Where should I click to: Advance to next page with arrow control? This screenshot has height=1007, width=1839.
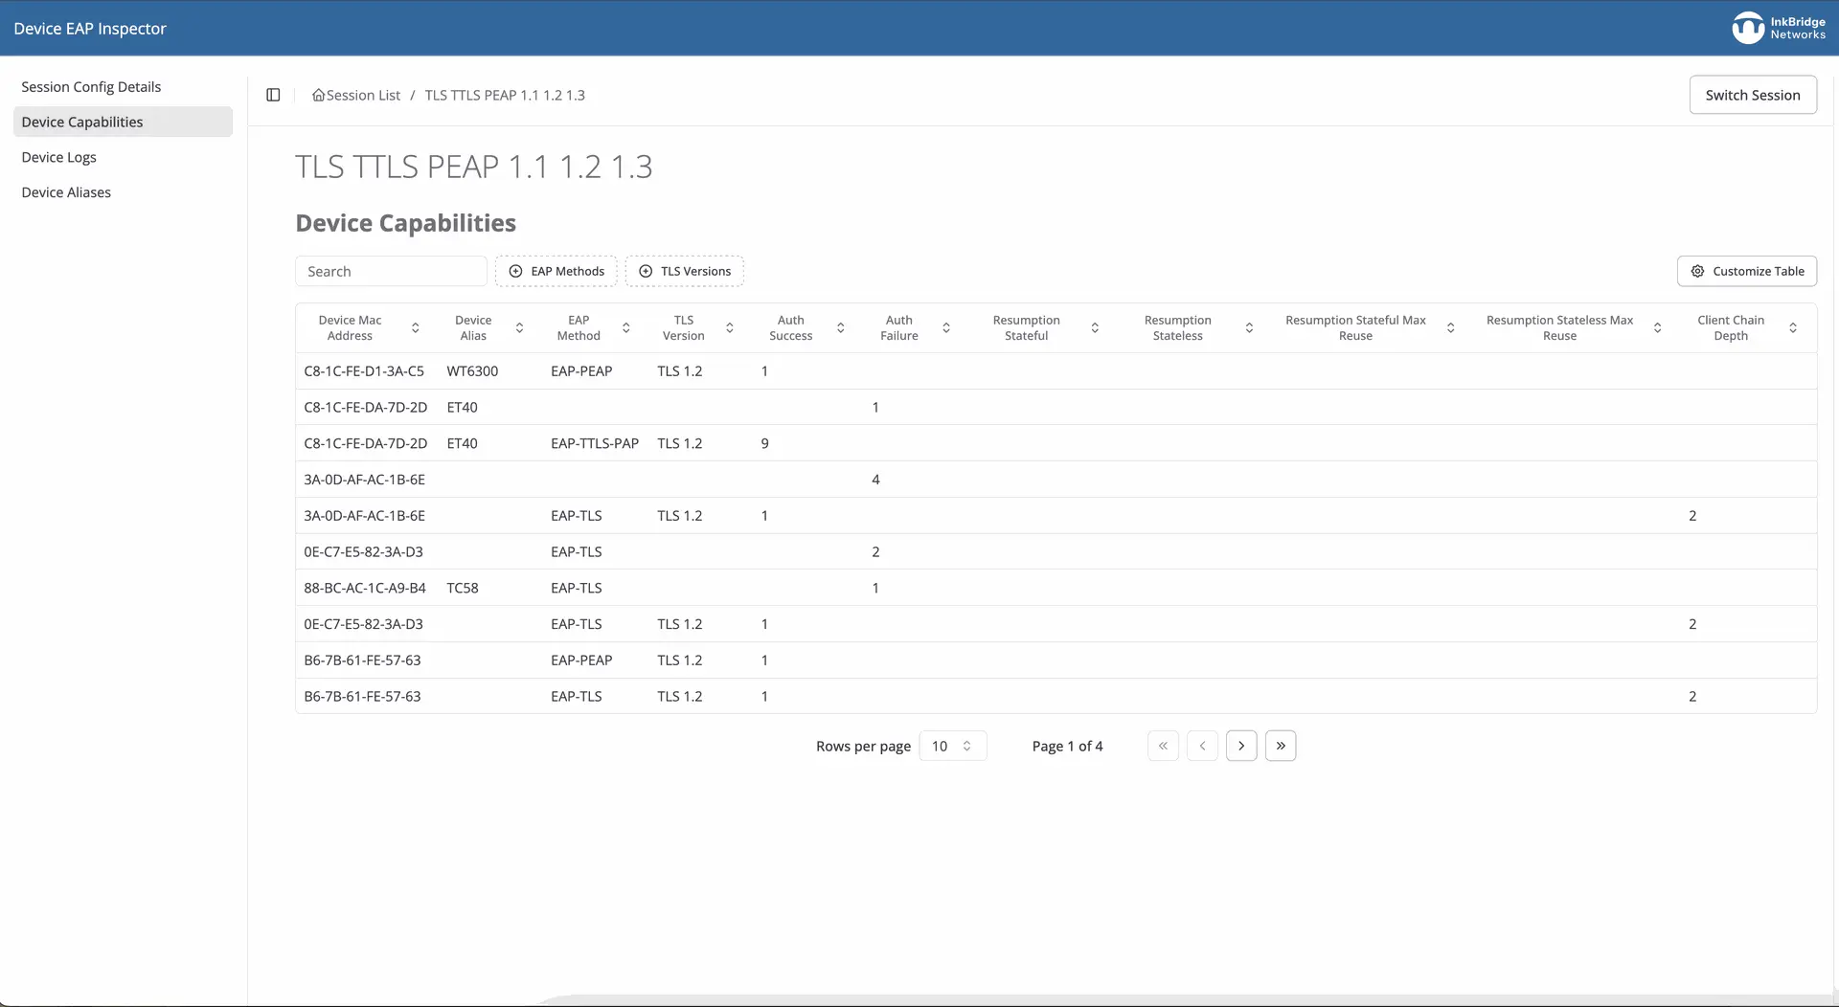(1241, 745)
